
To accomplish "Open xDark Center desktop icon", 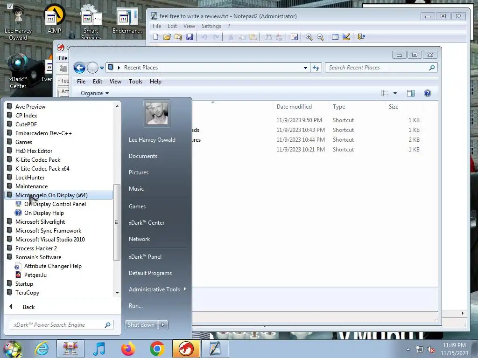I will (x=18, y=71).
